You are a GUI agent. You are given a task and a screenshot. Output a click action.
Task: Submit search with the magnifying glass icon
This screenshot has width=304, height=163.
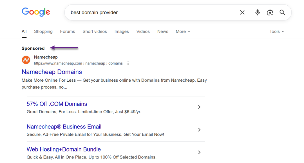click(x=282, y=13)
